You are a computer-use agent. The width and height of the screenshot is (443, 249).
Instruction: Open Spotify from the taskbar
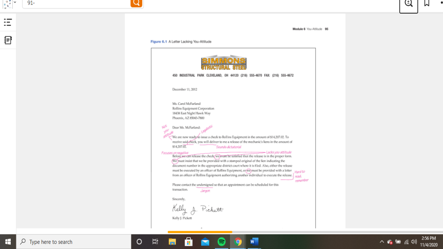coord(222,242)
